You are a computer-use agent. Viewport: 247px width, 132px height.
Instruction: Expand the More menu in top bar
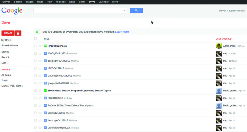point(116,2)
